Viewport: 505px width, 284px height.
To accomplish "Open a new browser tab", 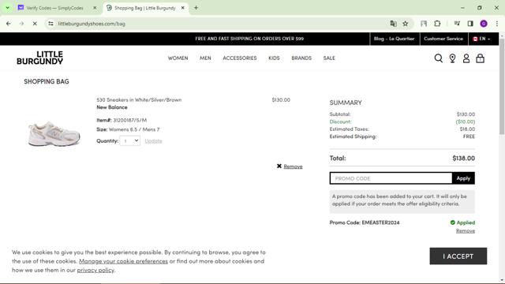I will click(x=196, y=8).
